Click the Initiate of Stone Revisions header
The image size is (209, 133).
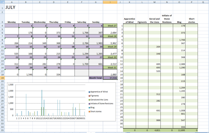click(x=167, y=19)
